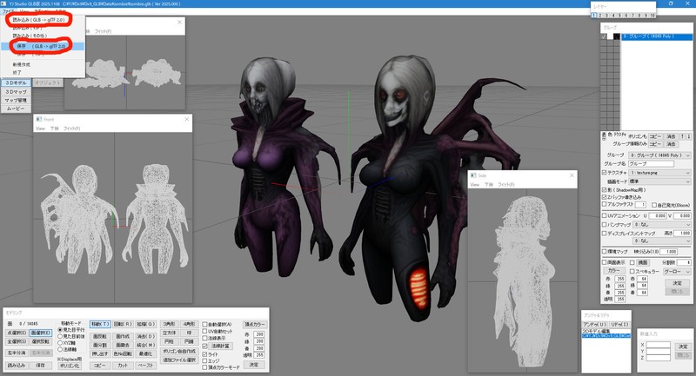This screenshot has width=696, height=376.
Task: Open the バンプマップ texture dropdown
Action: pos(662,225)
